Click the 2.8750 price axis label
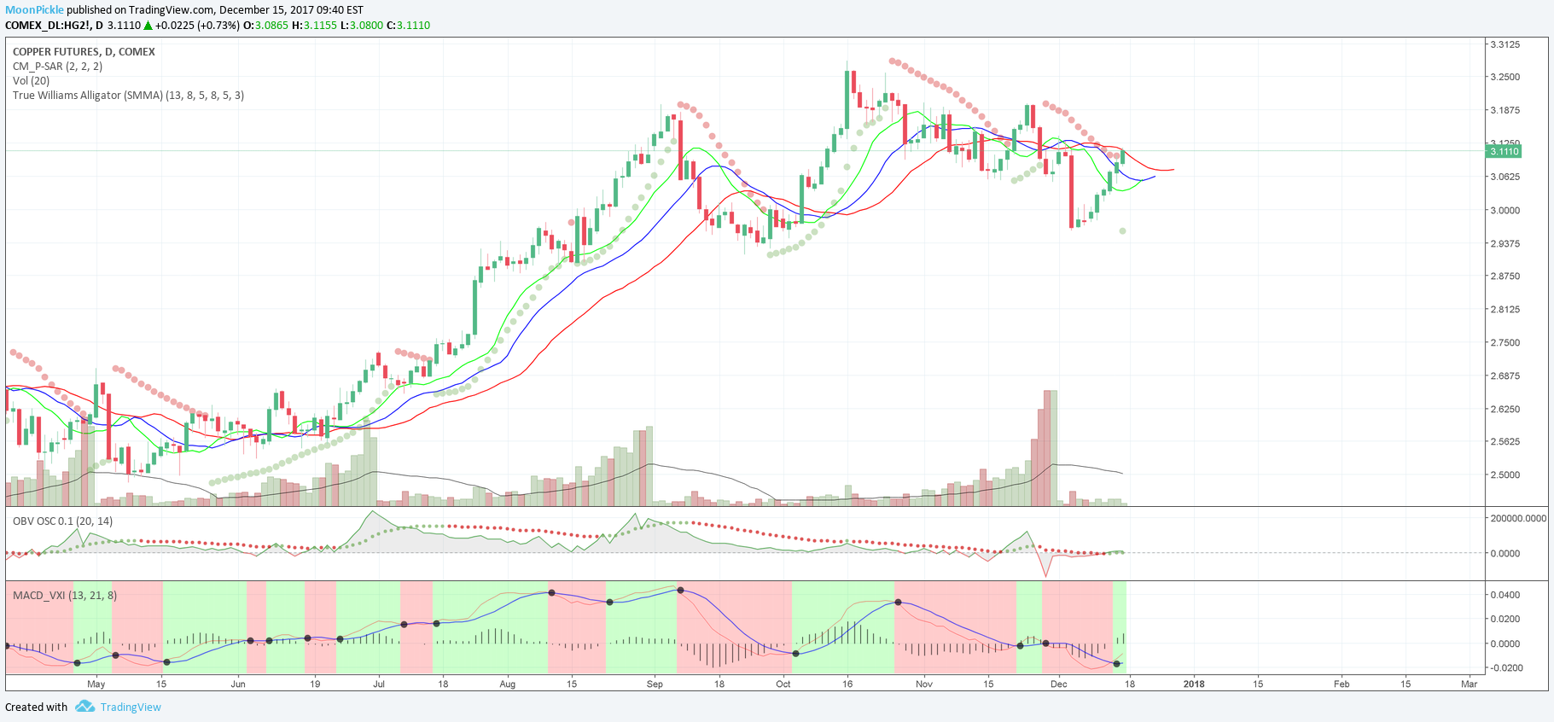The width and height of the screenshot is (1554, 722). point(1505,276)
